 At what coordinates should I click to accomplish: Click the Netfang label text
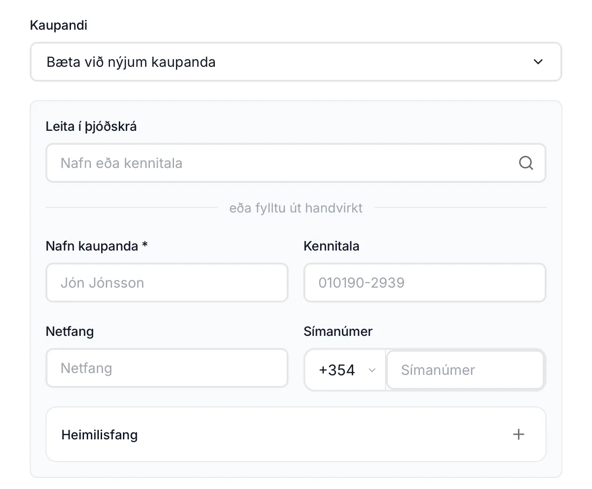point(70,332)
